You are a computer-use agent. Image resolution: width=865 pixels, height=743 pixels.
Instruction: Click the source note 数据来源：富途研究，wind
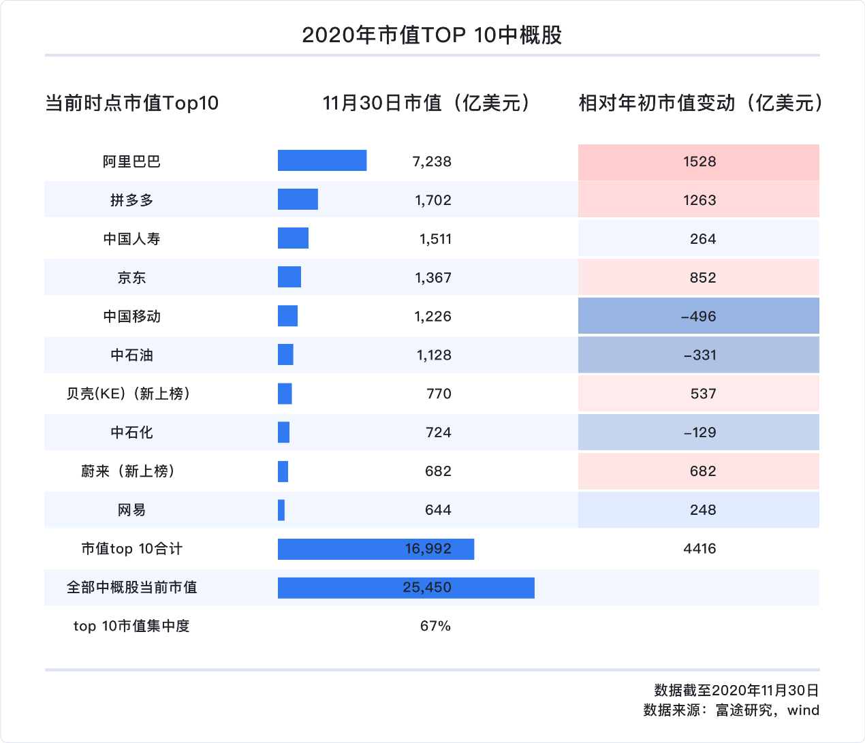coord(732,710)
